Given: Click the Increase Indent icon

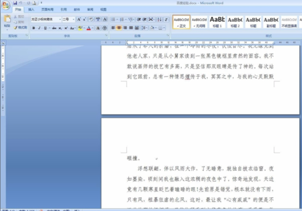Looking at the screenshot, I should (144, 20).
